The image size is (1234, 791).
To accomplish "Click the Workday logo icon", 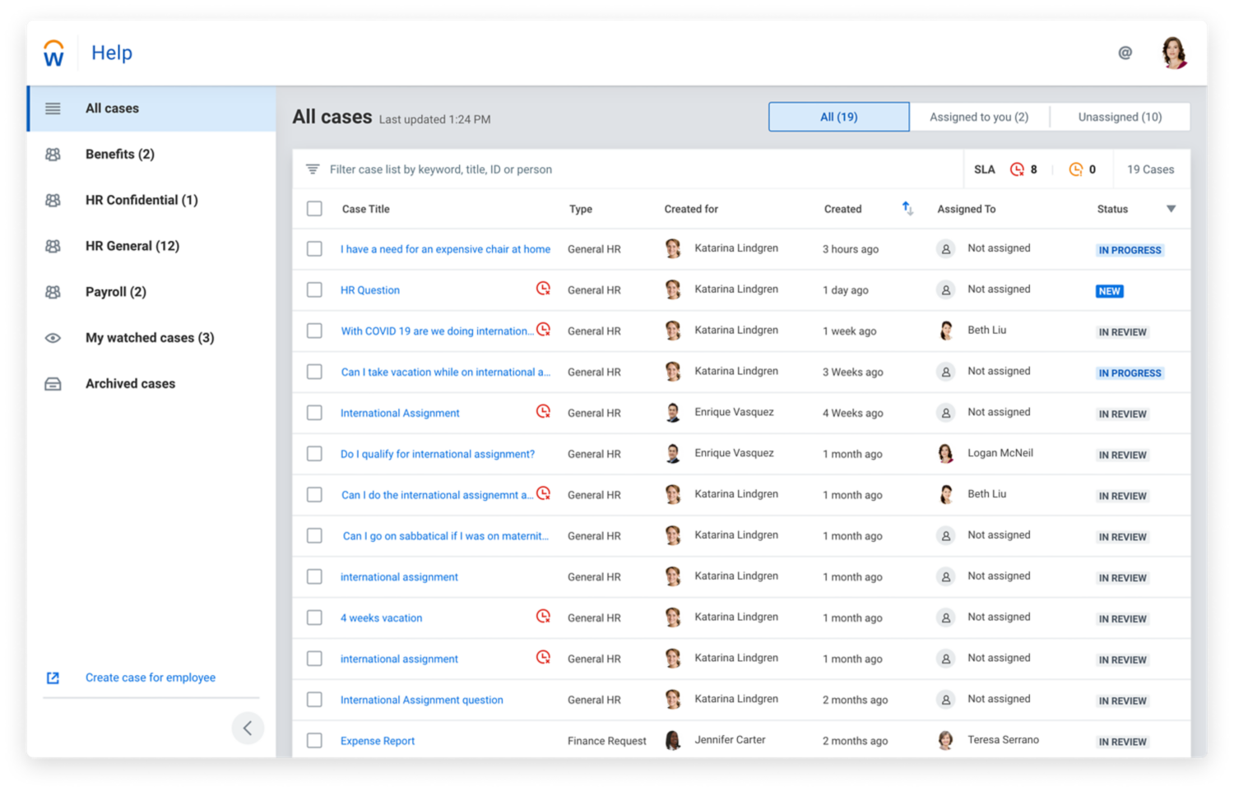I will tap(53, 52).
